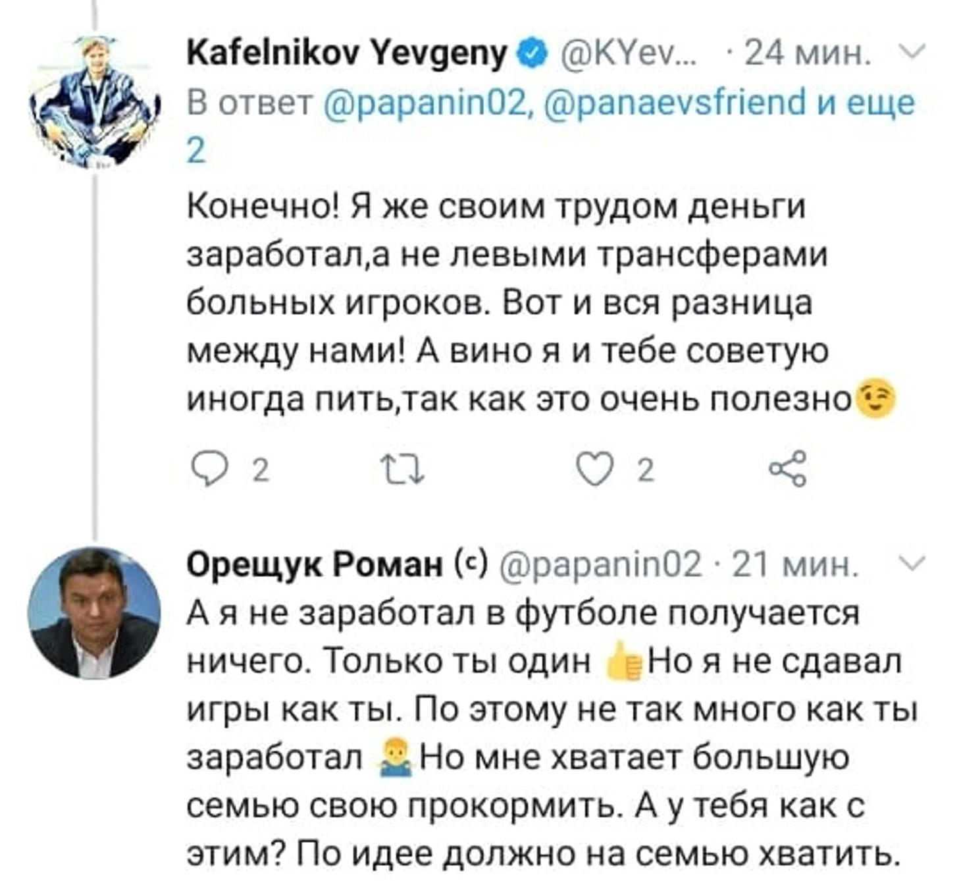Open the @panaevsfriend mention link

[x=676, y=102]
